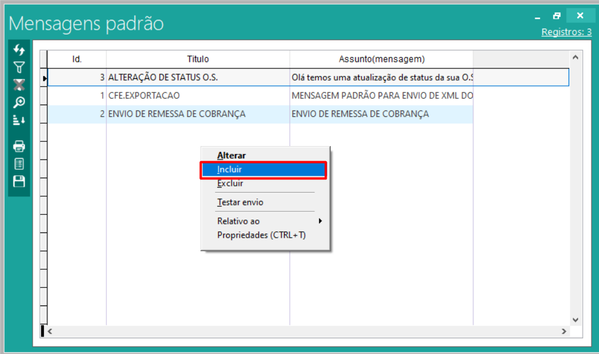Image resolution: width=599 pixels, height=354 pixels.
Task: Click 'MENSAGEM PADRÃO PARA ENVIO DE XML' cell
Action: [x=381, y=95]
